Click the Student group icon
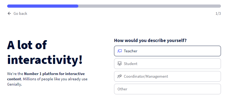The height and width of the screenshot is (98, 231). point(120,64)
